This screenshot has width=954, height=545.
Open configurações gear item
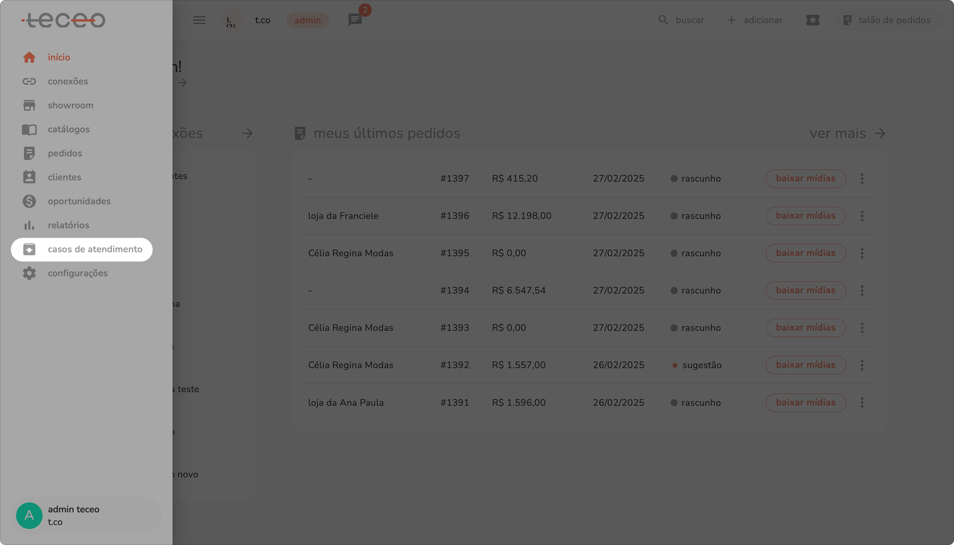tap(77, 273)
